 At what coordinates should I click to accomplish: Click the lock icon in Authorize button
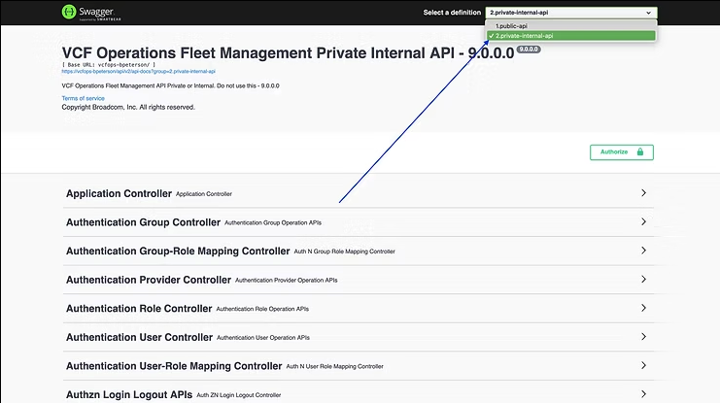tap(638, 152)
